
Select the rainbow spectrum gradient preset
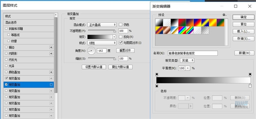182,30
